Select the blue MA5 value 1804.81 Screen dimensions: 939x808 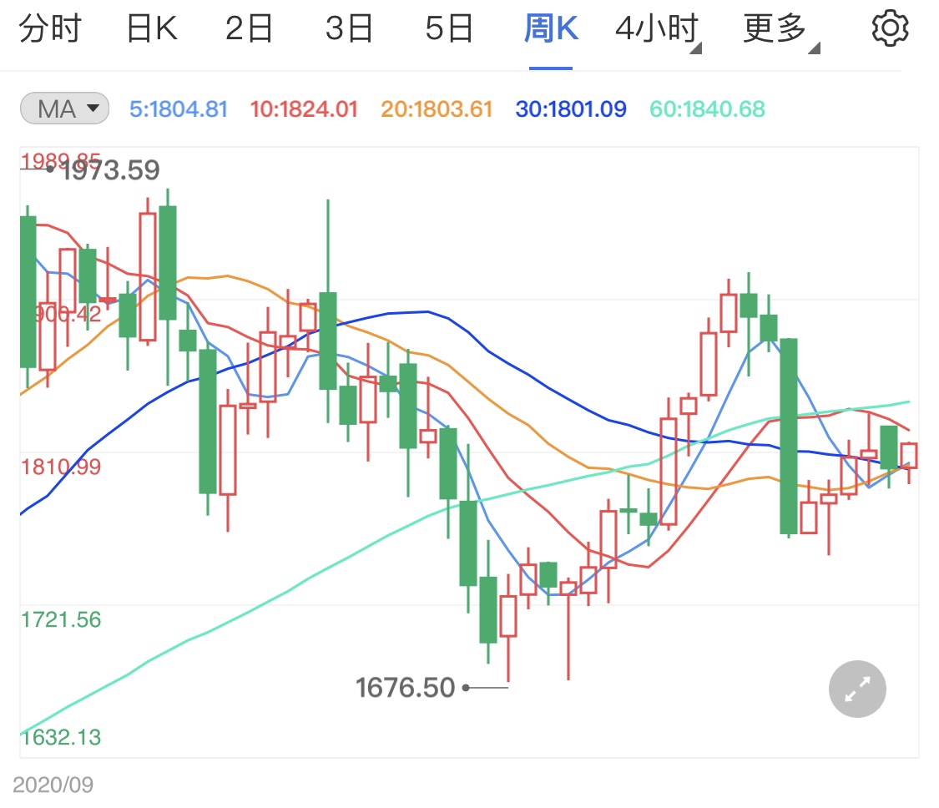point(178,109)
